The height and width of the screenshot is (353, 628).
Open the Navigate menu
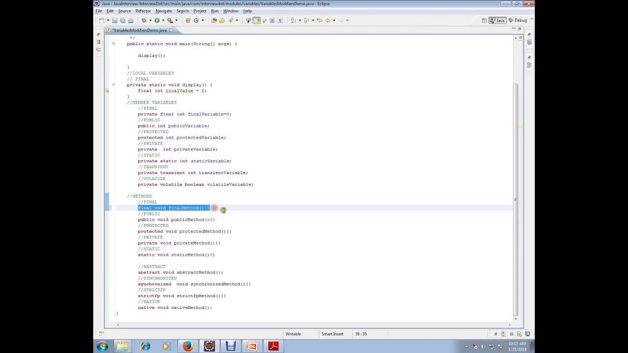(164, 11)
